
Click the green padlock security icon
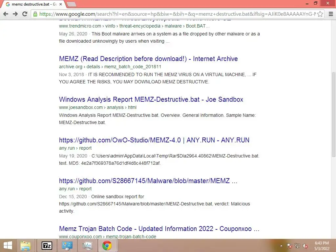click(x=35, y=14)
